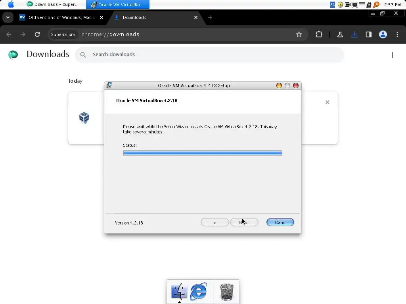Image resolution: width=406 pixels, height=304 pixels.
Task: Open a new browser tab
Action: (x=210, y=17)
